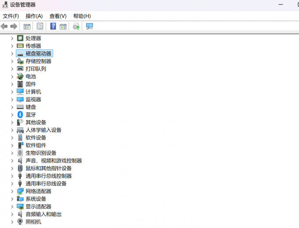This screenshot has height=228, width=299.
Task: Expand the 网络适配器 node chevron
Action: click(12, 191)
